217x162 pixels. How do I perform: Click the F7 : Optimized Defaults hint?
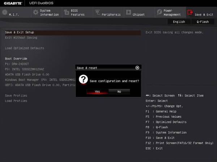[166, 122]
